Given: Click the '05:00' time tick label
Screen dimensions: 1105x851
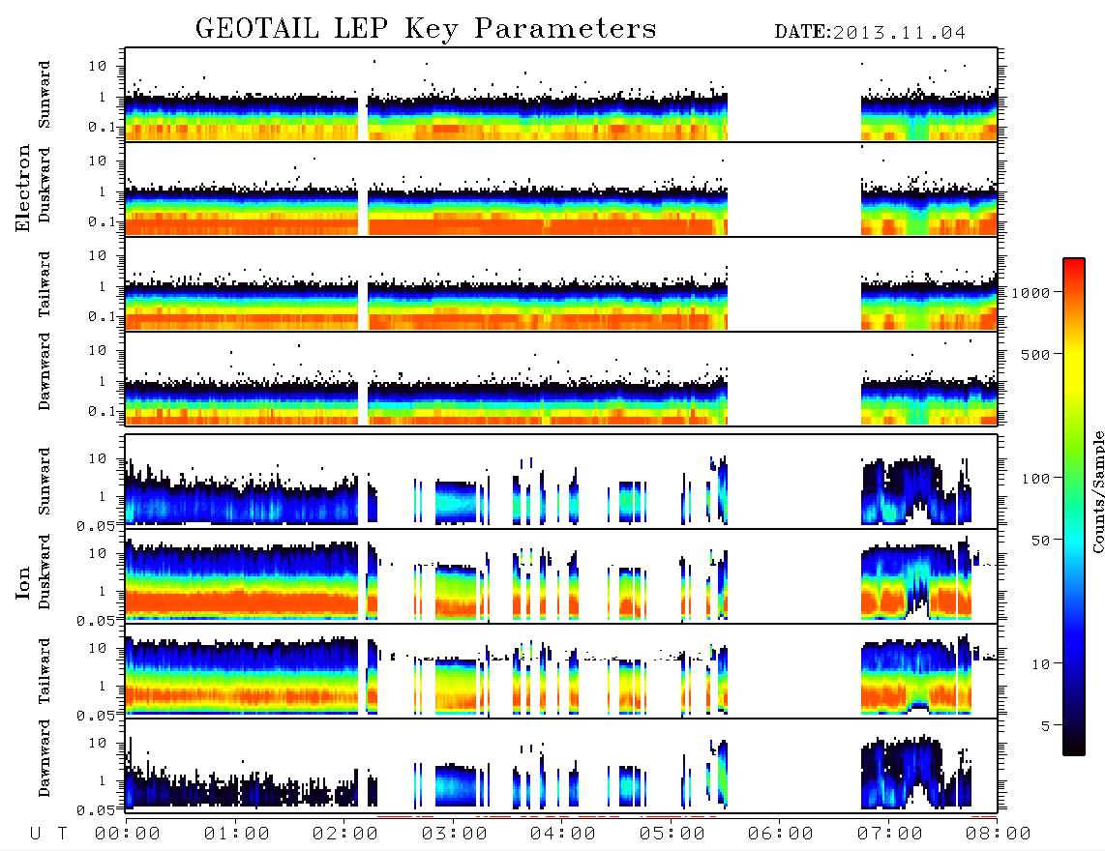Looking at the screenshot, I should 672,835.
